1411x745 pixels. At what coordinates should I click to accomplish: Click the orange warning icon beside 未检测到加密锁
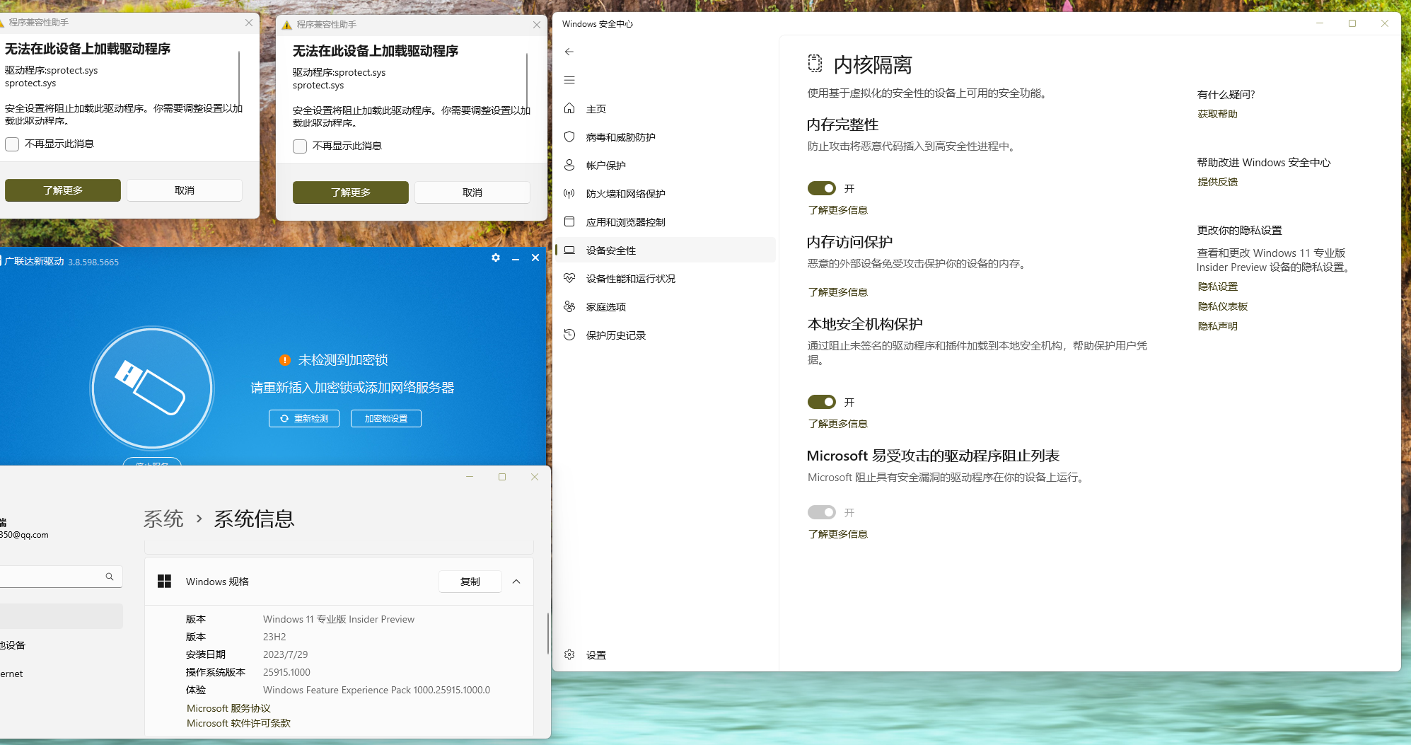click(x=285, y=360)
